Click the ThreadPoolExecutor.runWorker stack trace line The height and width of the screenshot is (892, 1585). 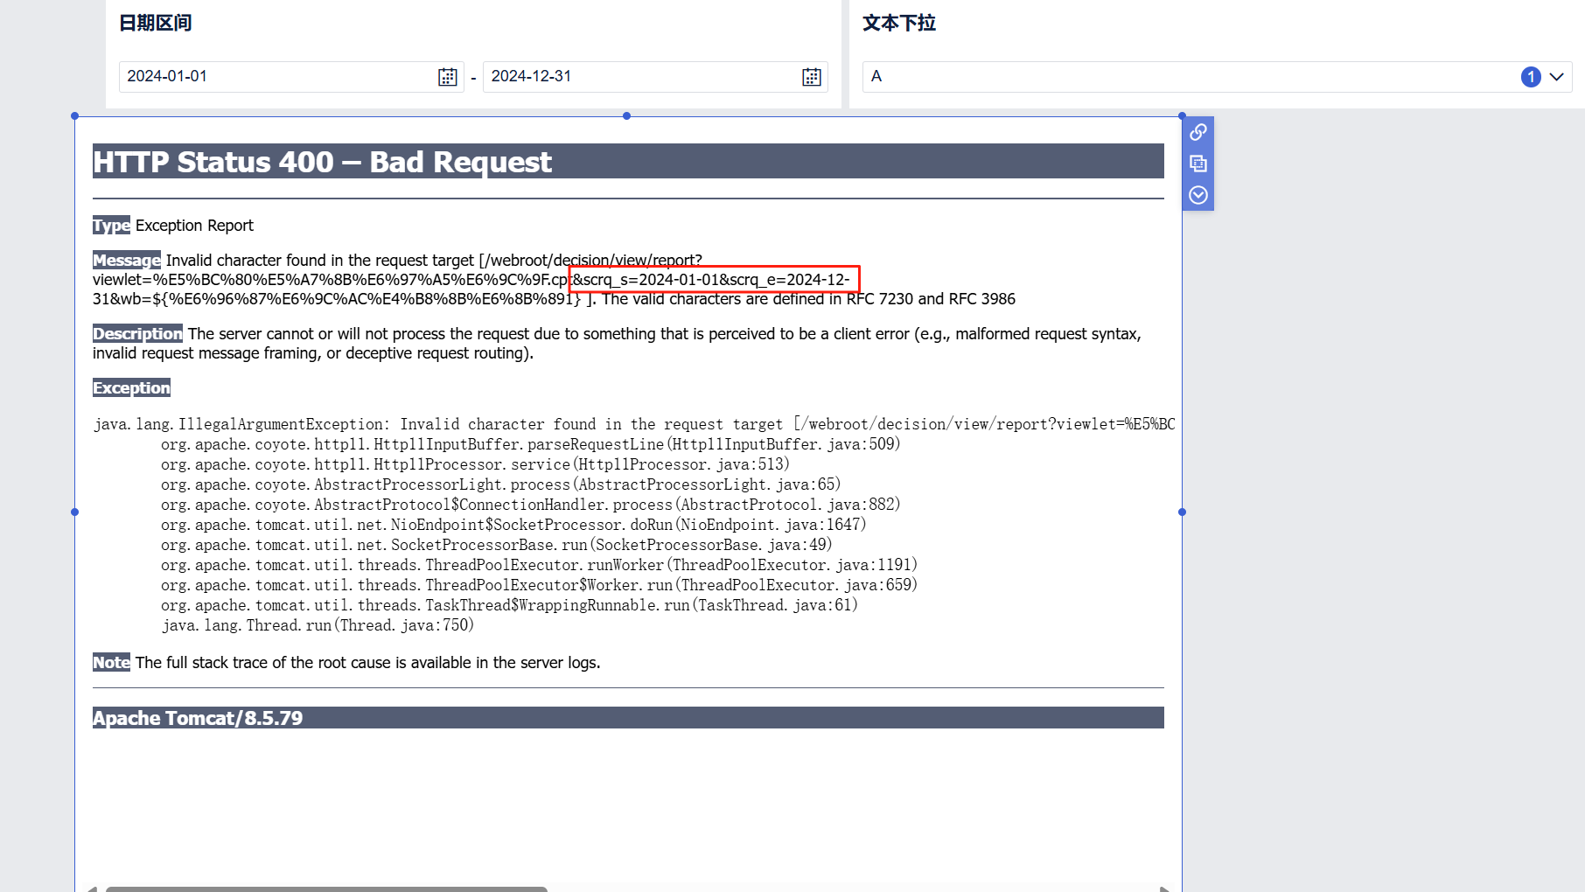[539, 565]
